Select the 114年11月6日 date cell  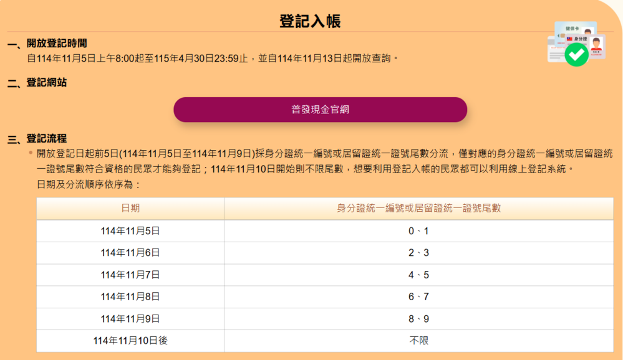(x=130, y=253)
